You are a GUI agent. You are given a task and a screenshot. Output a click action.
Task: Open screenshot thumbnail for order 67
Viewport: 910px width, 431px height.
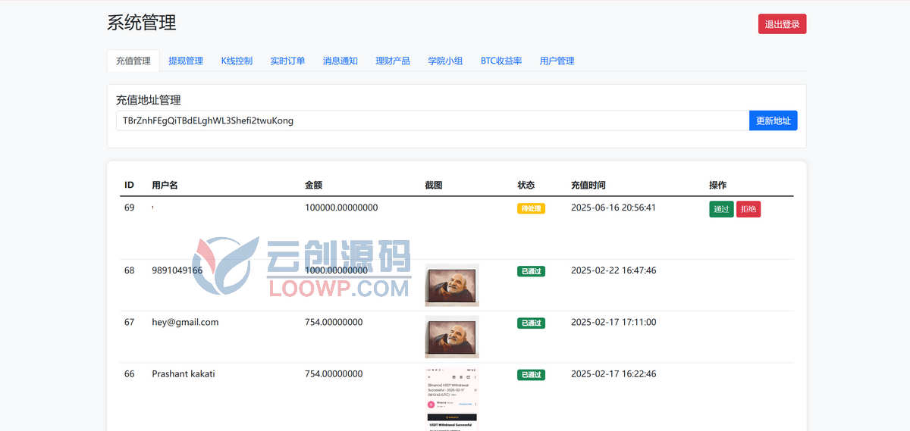(x=452, y=336)
